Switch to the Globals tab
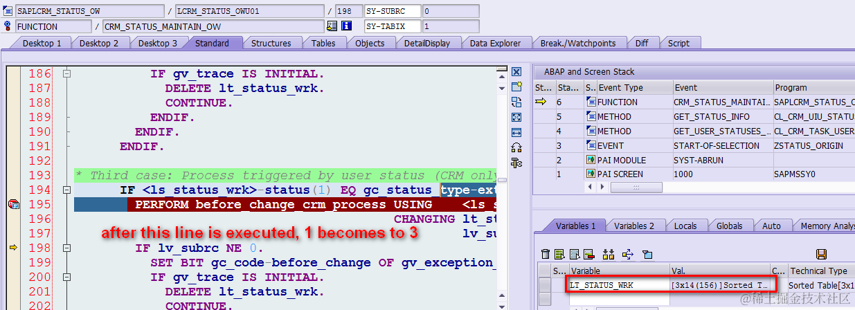The height and width of the screenshot is (310, 855). (730, 226)
